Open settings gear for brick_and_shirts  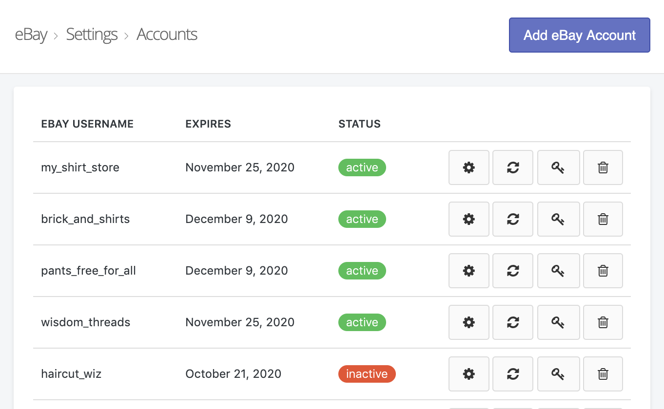tap(469, 219)
